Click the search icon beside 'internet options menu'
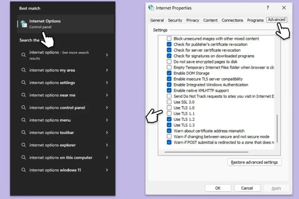 click(x=24, y=120)
